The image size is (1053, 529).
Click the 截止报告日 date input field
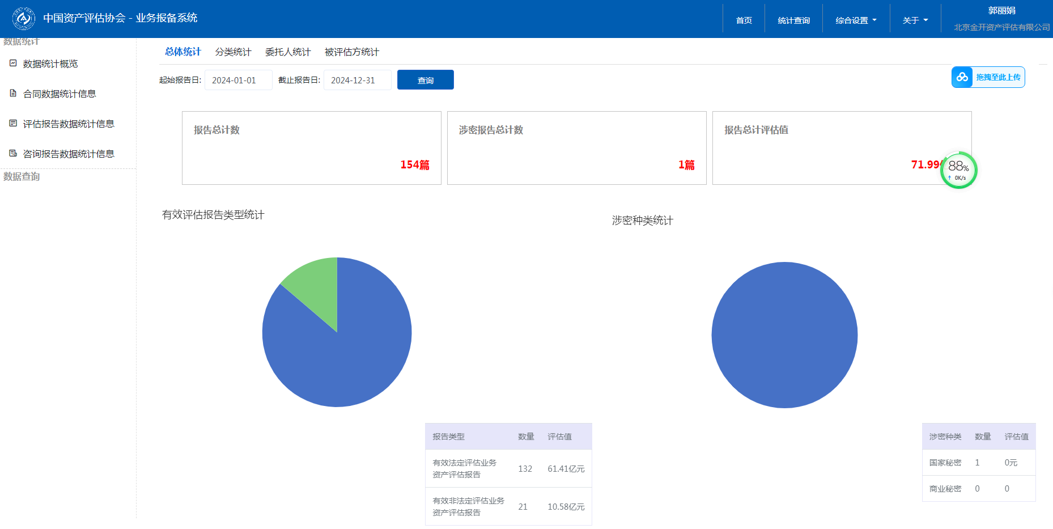click(x=357, y=80)
